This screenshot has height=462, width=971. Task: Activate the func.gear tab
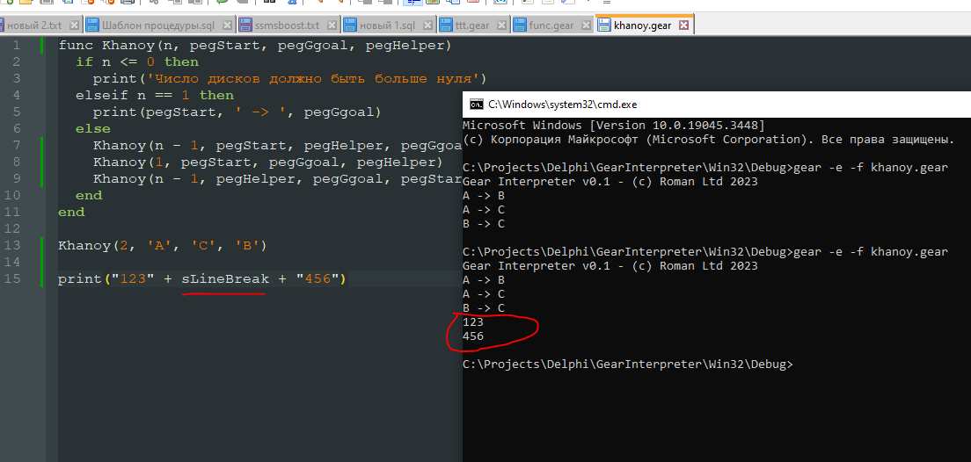pyautogui.click(x=551, y=25)
